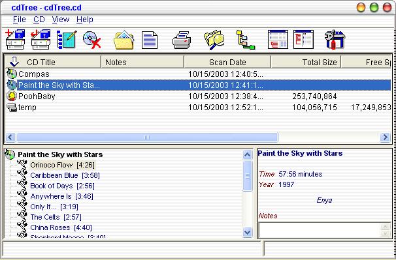396x260 pixels.
Task: Open the Help menu
Action: [x=84, y=20]
